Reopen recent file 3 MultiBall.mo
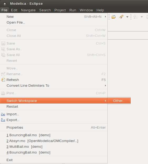The height and width of the screenshot is (164, 148). (x=54, y=147)
